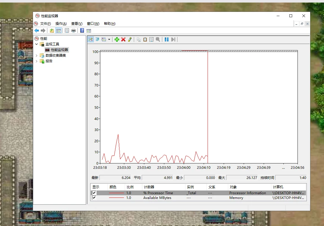Click the Print icon in the toolbar
The image size is (324, 226).
click(73, 30)
